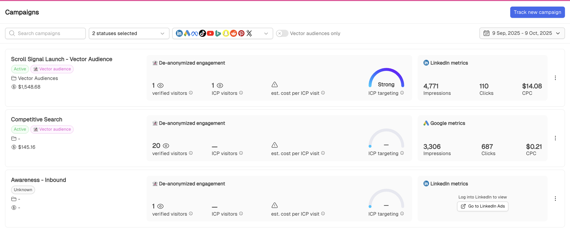Open three-dot menu for Awareness - Inbound
570x230 pixels.
click(x=555, y=198)
